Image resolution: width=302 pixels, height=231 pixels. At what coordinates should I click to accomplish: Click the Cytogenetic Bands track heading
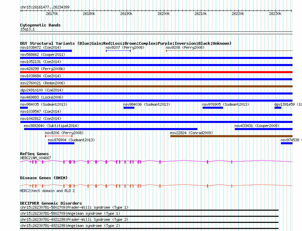tap(40, 25)
